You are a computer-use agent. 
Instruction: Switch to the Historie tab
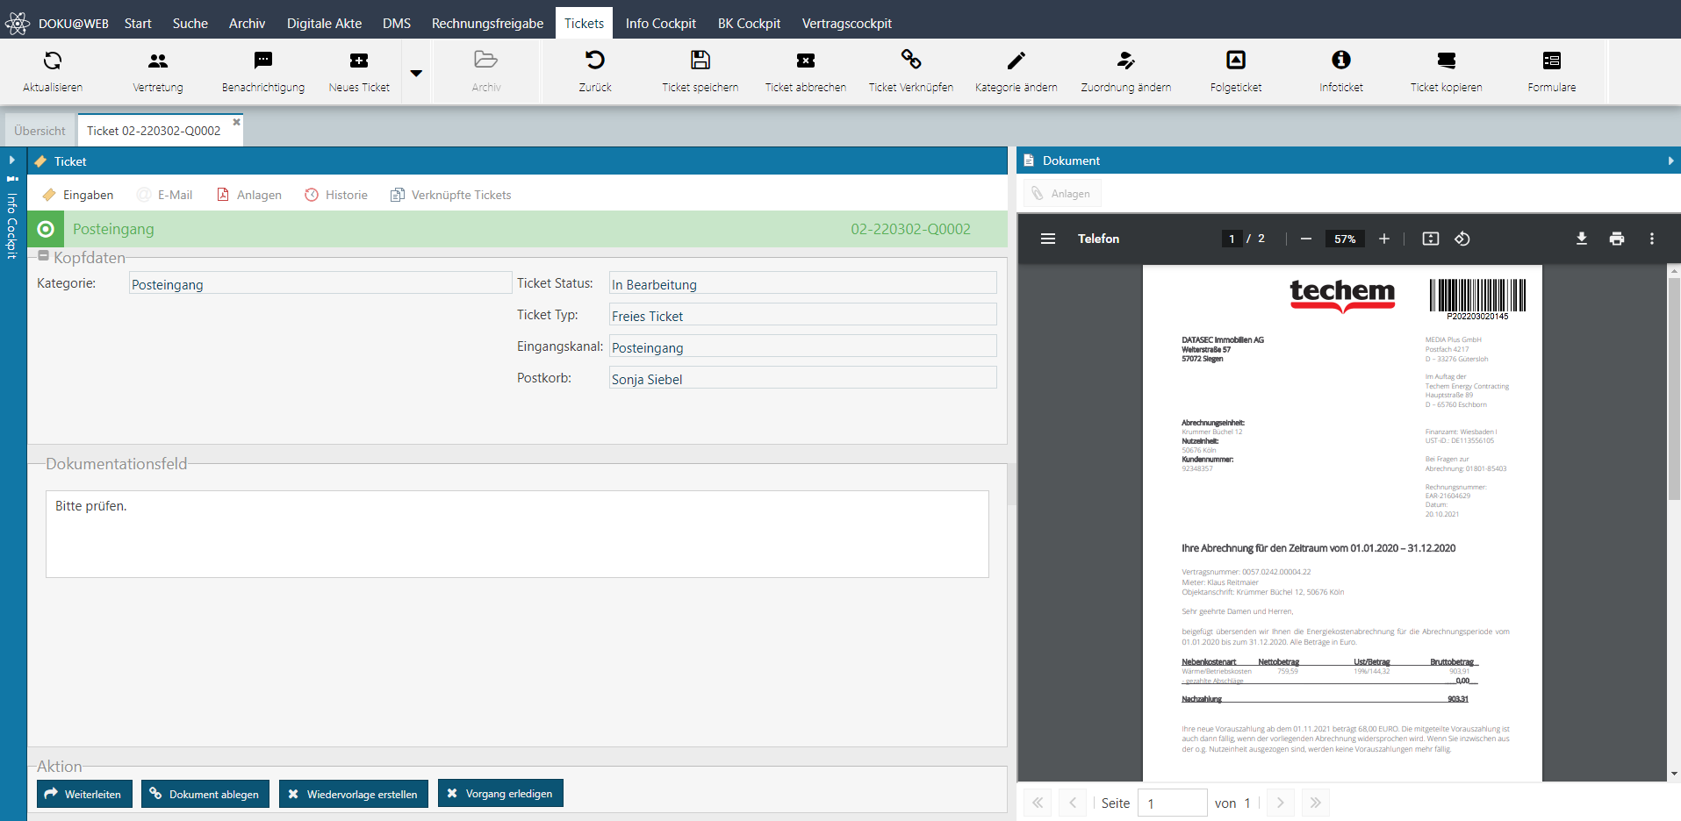pos(336,195)
